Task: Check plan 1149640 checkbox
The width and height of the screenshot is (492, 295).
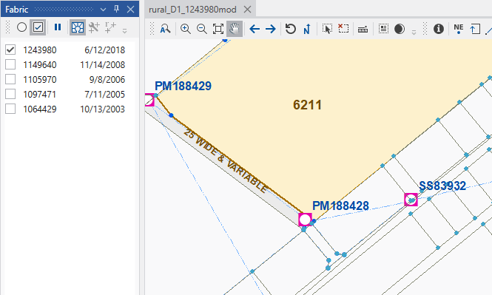Action: click(x=10, y=64)
